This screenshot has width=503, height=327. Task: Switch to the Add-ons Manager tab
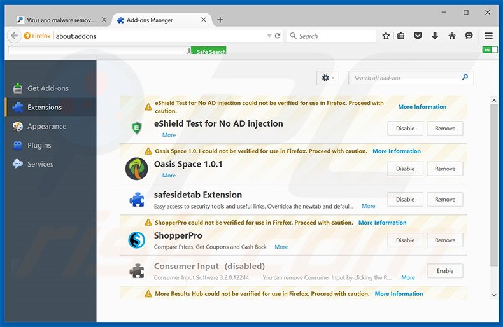160,20
